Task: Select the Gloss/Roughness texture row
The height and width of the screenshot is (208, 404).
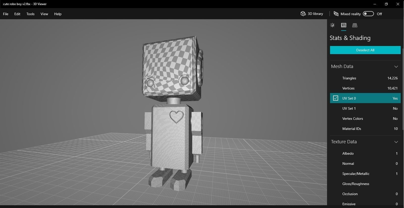Action: 365,184
